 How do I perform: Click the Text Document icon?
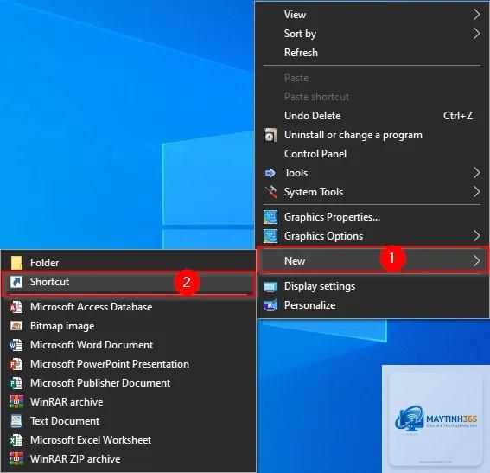click(16, 421)
